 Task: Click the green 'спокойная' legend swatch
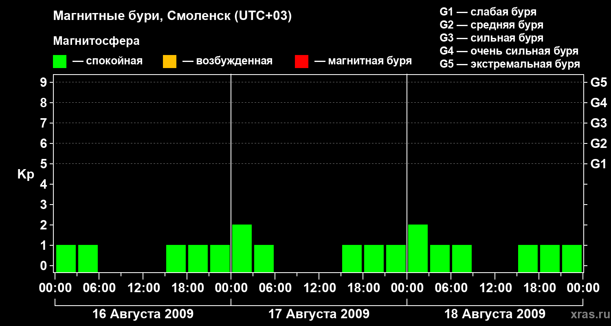click(60, 62)
